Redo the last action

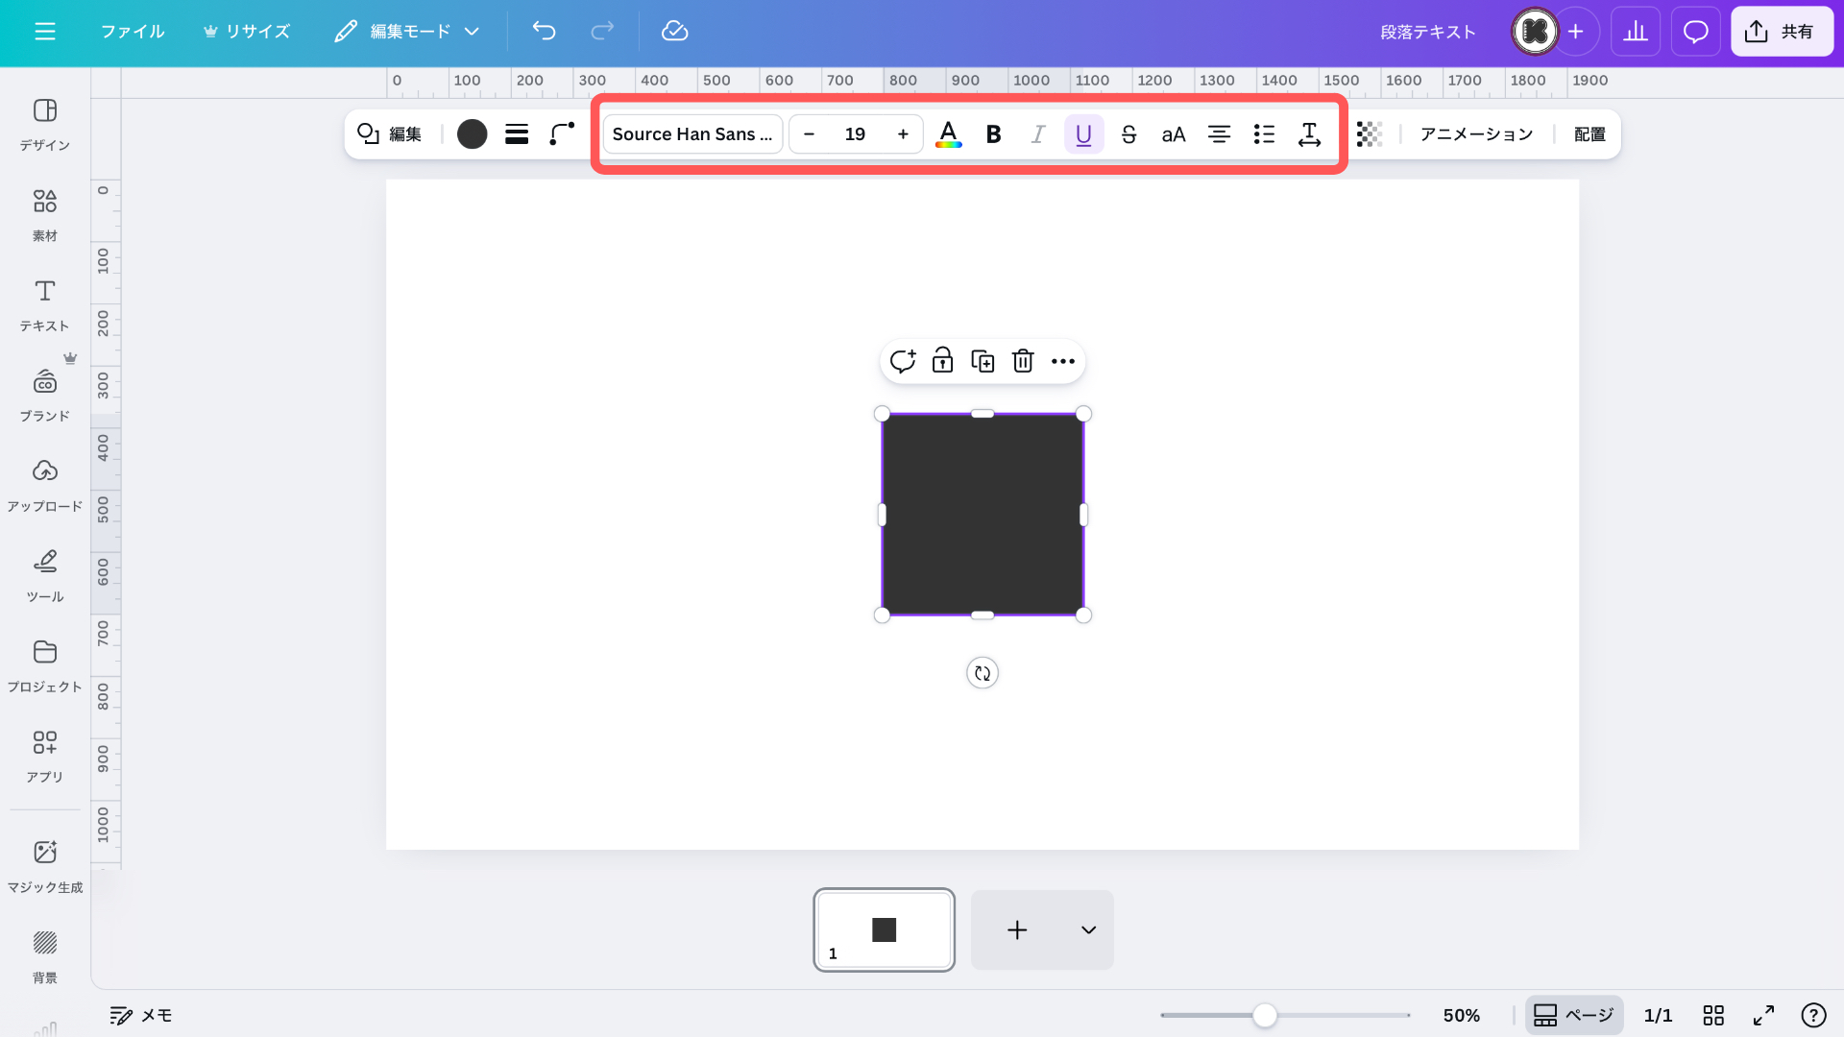coord(602,32)
